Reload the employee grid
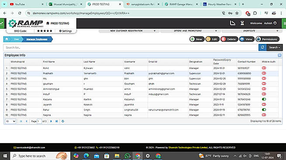Viewport: 286px width, 160px height. [x=63, y=121]
